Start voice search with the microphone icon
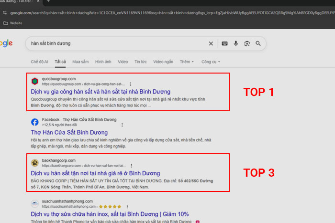 [235, 43]
